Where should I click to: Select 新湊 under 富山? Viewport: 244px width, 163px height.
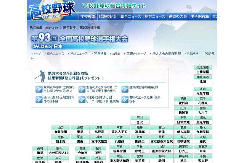click(162, 132)
